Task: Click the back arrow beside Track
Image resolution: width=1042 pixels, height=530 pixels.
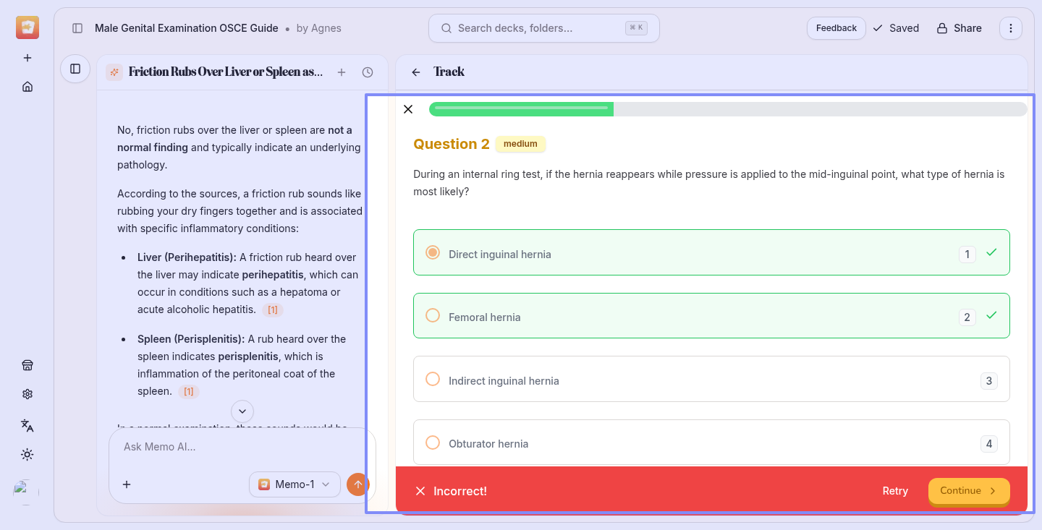Action: pyautogui.click(x=415, y=72)
